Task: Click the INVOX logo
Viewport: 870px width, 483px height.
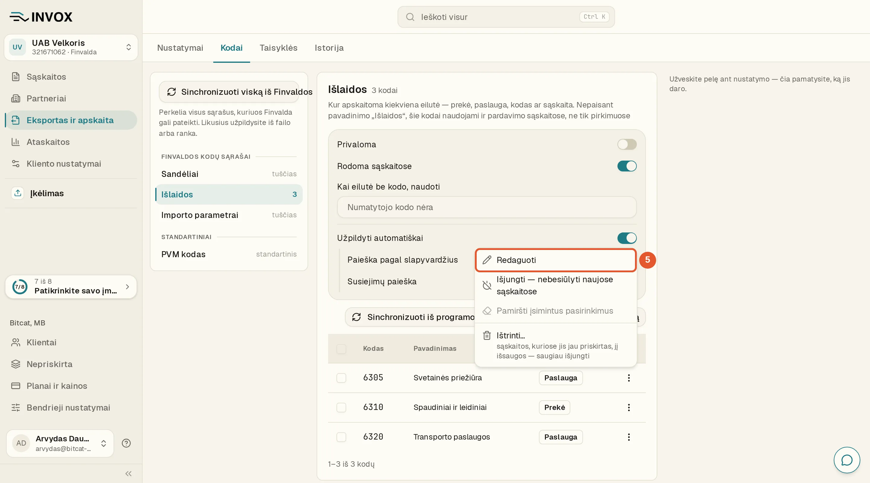Action: pyautogui.click(x=41, y=17)
